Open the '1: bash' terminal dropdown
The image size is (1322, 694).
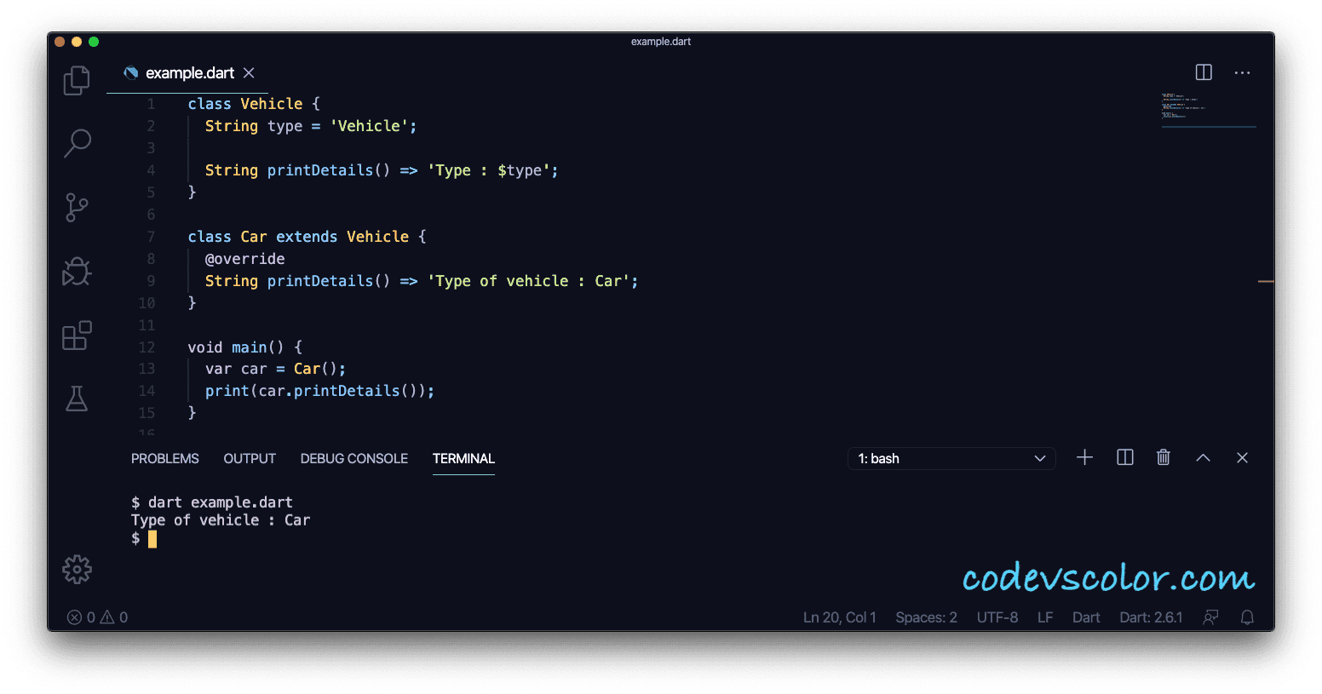coord(951,458)
